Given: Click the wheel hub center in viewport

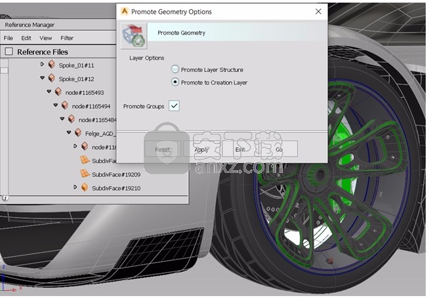Looking at the screenshot, I should pos(320,174).
